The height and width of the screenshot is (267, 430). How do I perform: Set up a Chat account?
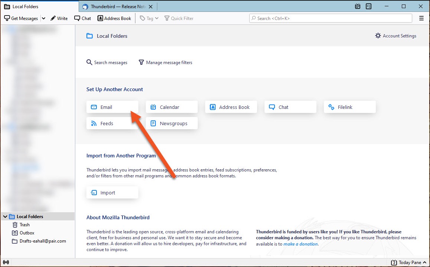click(x=291, y=107)
